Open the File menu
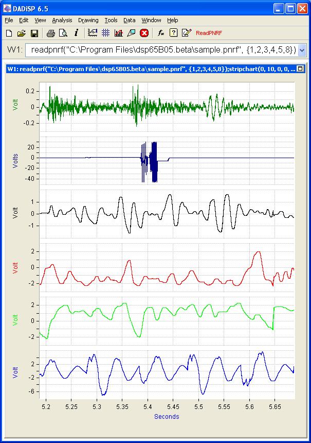Viewport: 311px width, 443px height. [x=9, y=20]
